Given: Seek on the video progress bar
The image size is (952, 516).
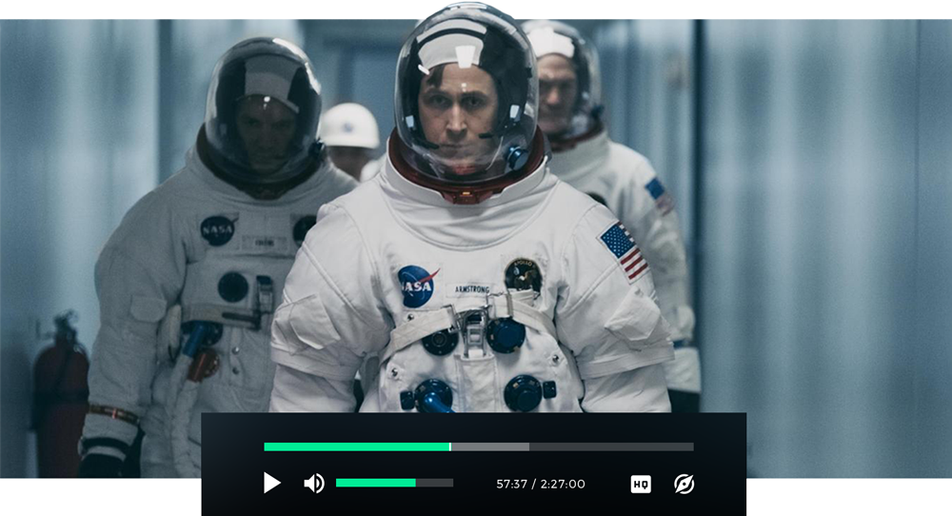Looking at the screenshot, I should point(479,447).
